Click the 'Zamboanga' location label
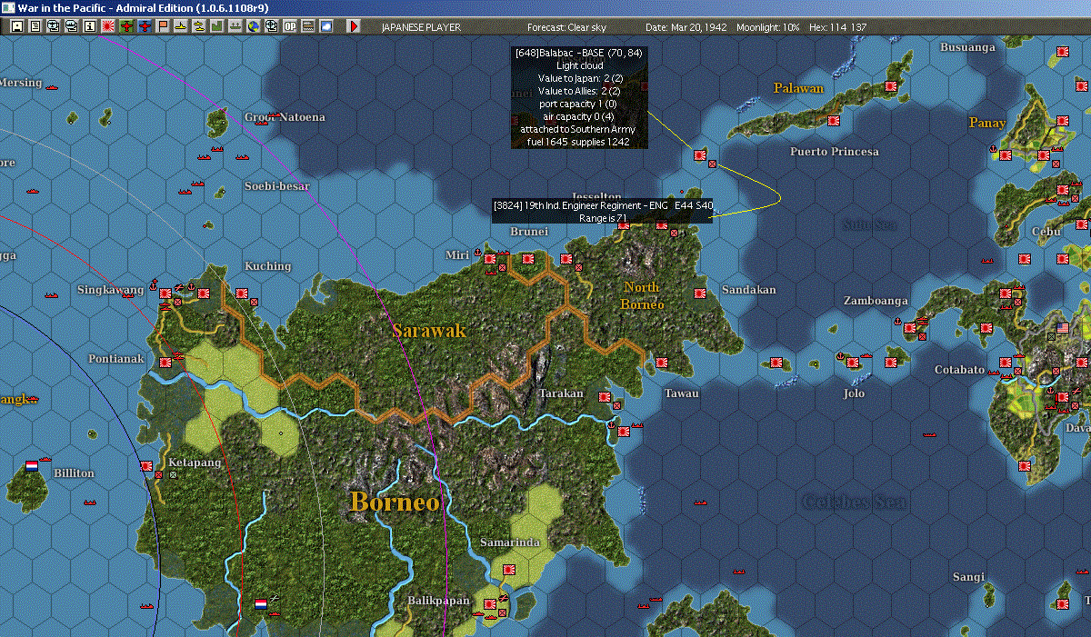The width and height of the screenshot is (1091, 637). [x=876, y=301]
